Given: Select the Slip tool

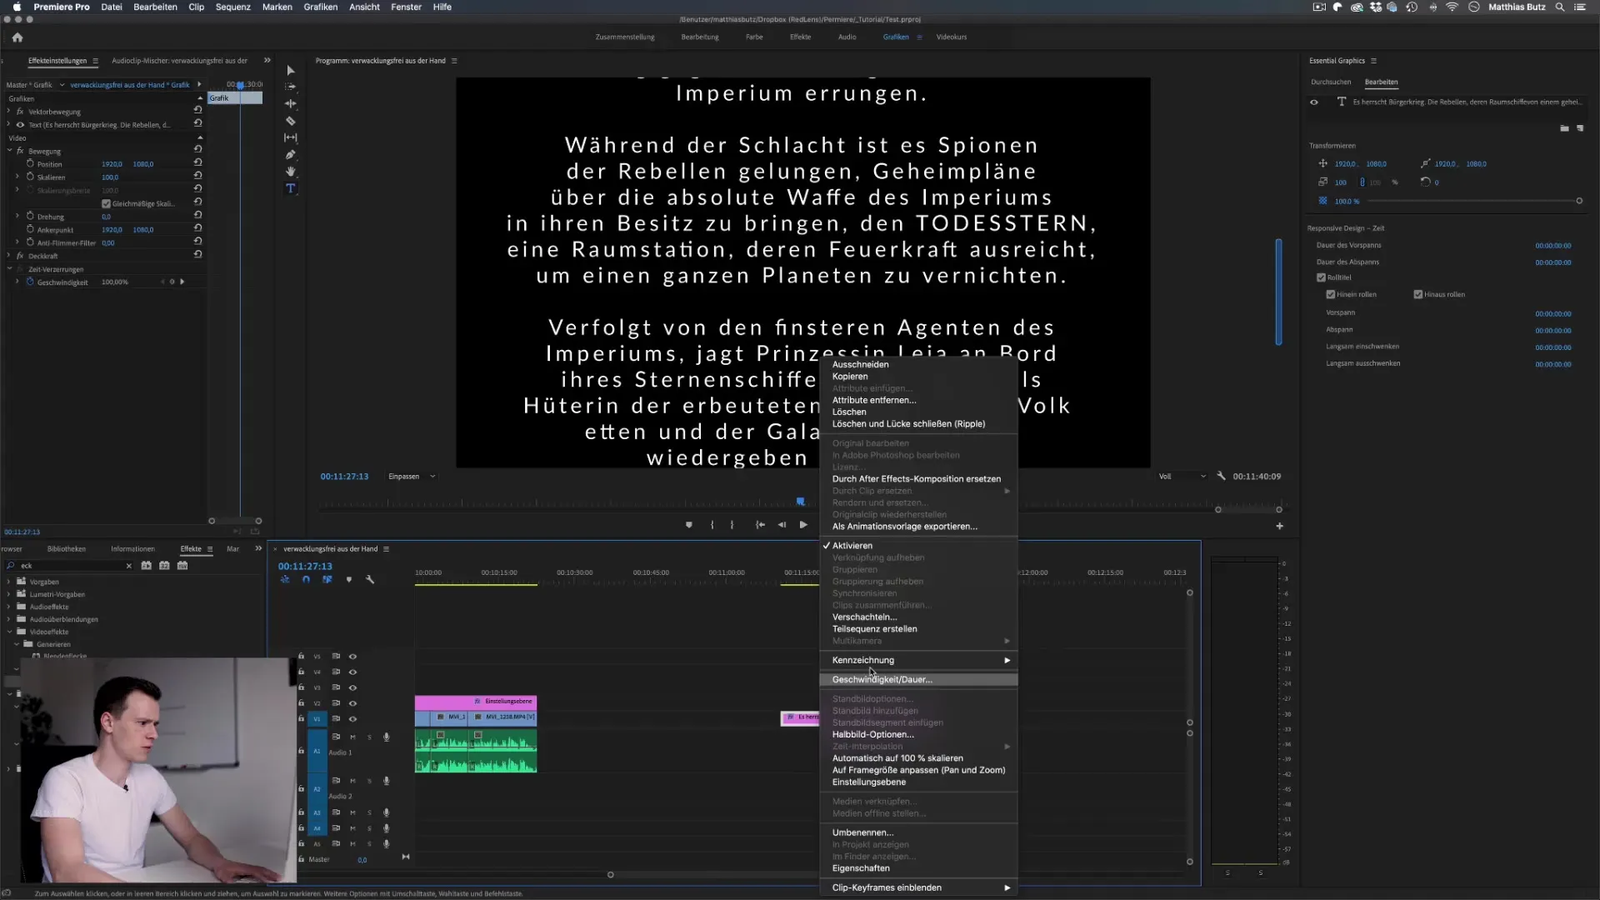Looking at the screenshot, I should 291,137.
